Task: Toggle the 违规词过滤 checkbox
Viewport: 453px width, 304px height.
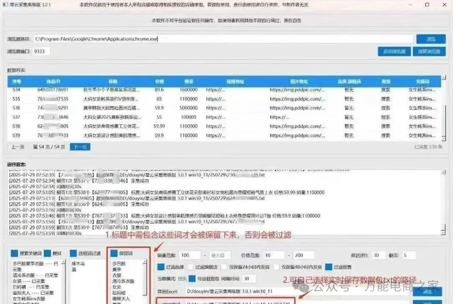Action: [x=73, y=253]
